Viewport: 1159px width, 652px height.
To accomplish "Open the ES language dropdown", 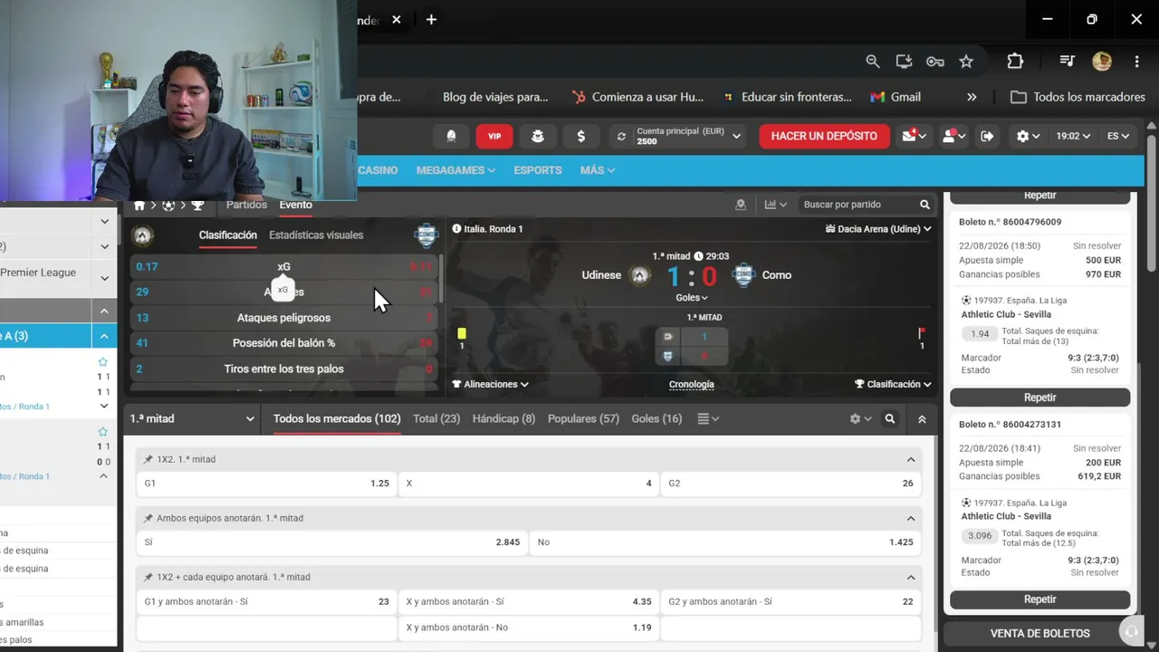I will click(1118, 136).
